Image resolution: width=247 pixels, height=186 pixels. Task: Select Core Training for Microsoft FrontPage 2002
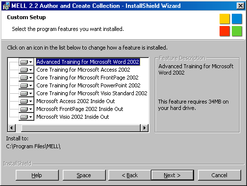coord(87,78)
